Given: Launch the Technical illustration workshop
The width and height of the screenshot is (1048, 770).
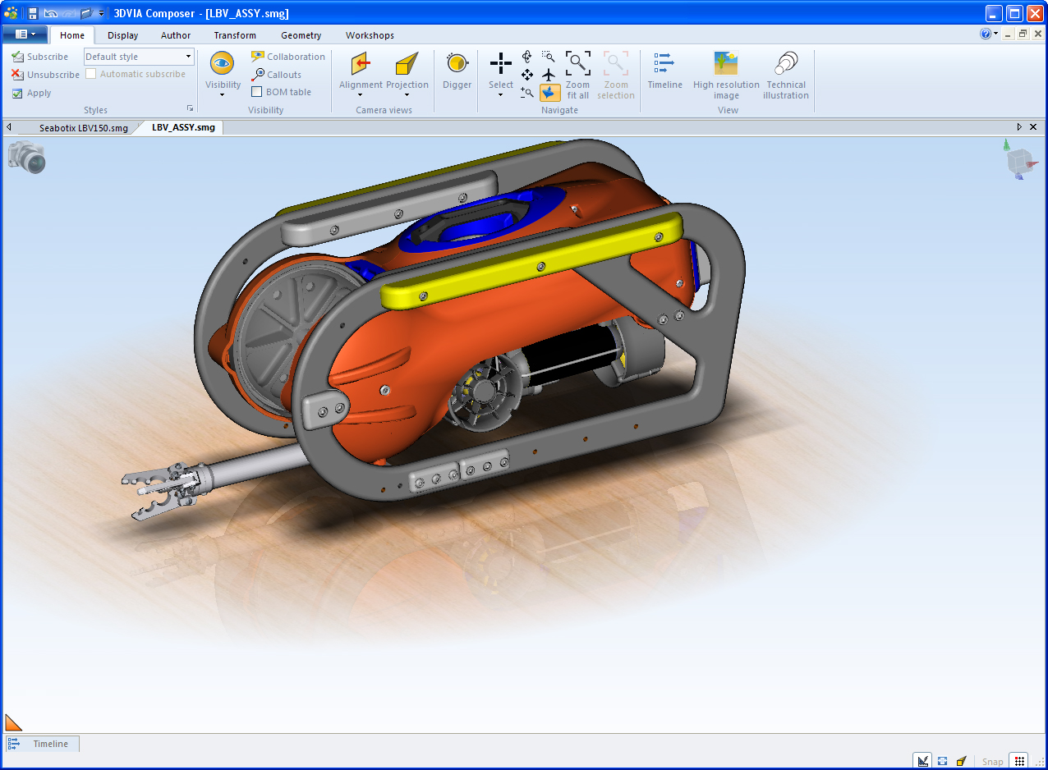Looking at the screenshot, I should click(x=785, y=64).
